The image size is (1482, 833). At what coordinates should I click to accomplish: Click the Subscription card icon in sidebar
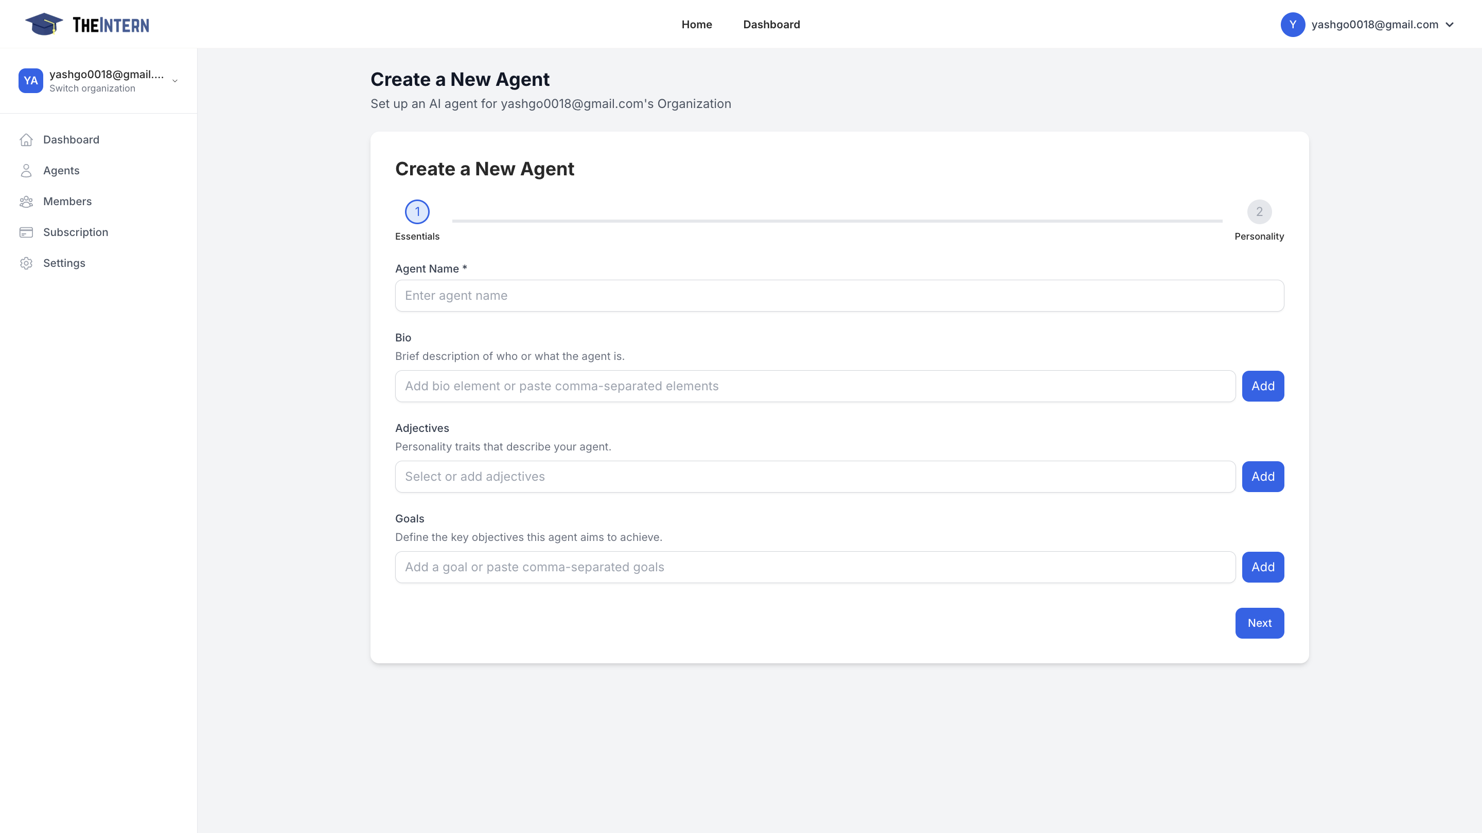click(x=26, y=232)
